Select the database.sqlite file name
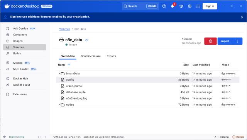Image resolution: width=247 pixels, height=140 pixels. [76, 92]
